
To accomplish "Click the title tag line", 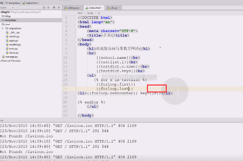I will click(108, 35).
